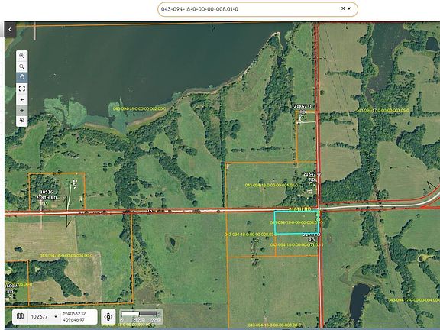This screenshot has width=440, height=330.
Task: Toggle the hidden-eye visibility tool
Action: [22, 121]
